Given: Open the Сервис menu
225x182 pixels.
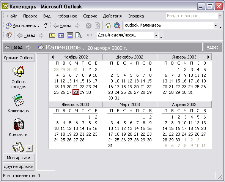Looking at the screenshot, I should pos(90,16).
